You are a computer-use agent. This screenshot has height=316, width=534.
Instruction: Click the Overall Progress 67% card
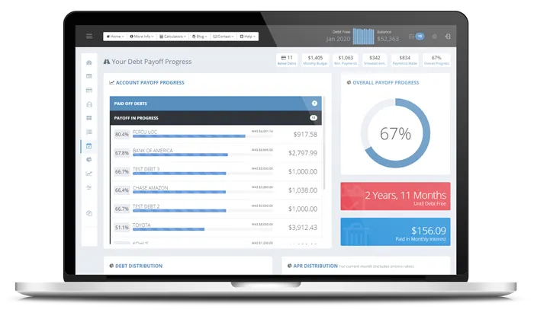436,60
